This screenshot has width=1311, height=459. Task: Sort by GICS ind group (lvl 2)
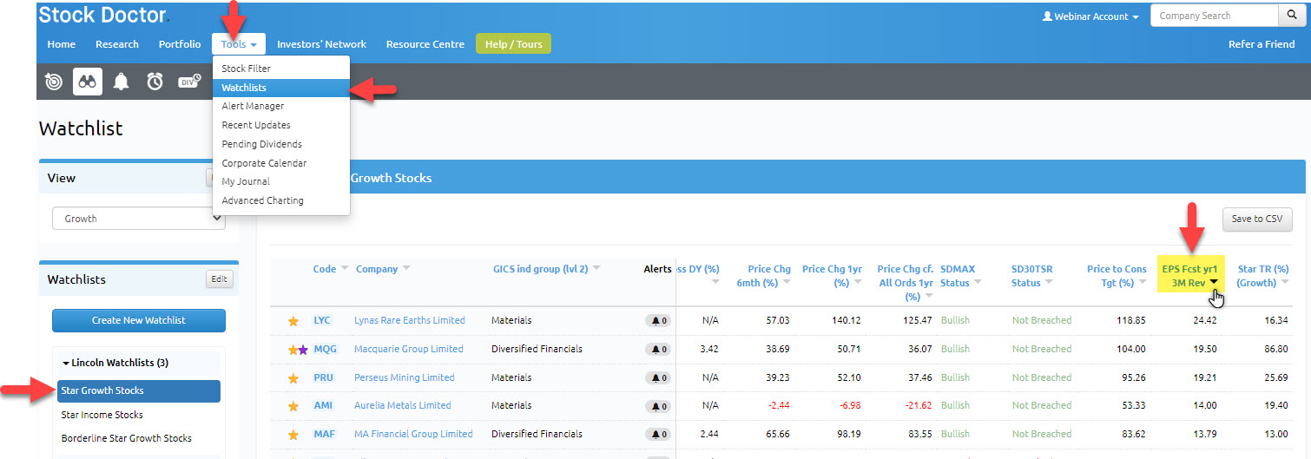click(x=546, y=269)
